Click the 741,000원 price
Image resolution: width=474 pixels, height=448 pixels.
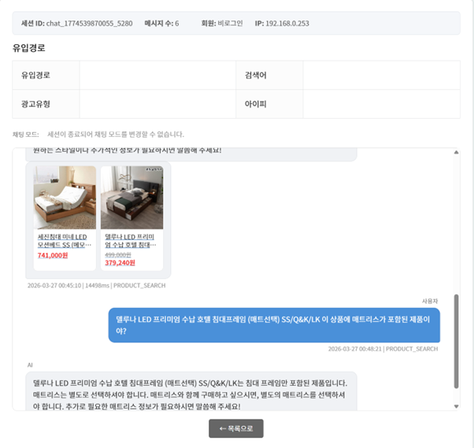click(53, 255)
